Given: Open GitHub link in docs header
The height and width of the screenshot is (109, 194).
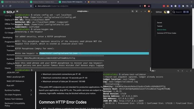Looking at the screenshot, I should pyautogui.click(x=159, y=12).
